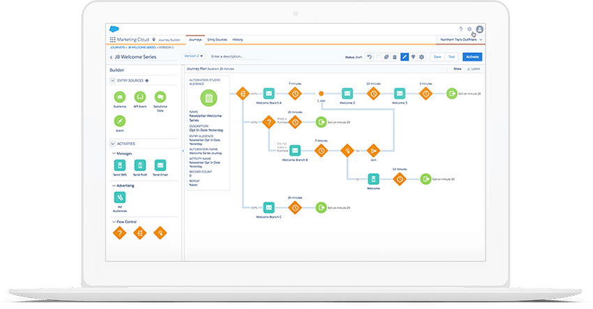593x309 pixels.
Task: Click the Test button
Action: [x=451, y=56]
